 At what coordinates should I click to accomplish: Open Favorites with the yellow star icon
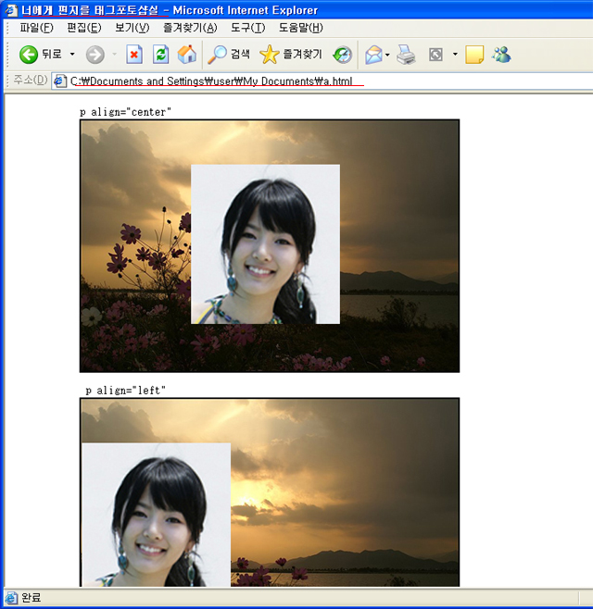point(269,55)
